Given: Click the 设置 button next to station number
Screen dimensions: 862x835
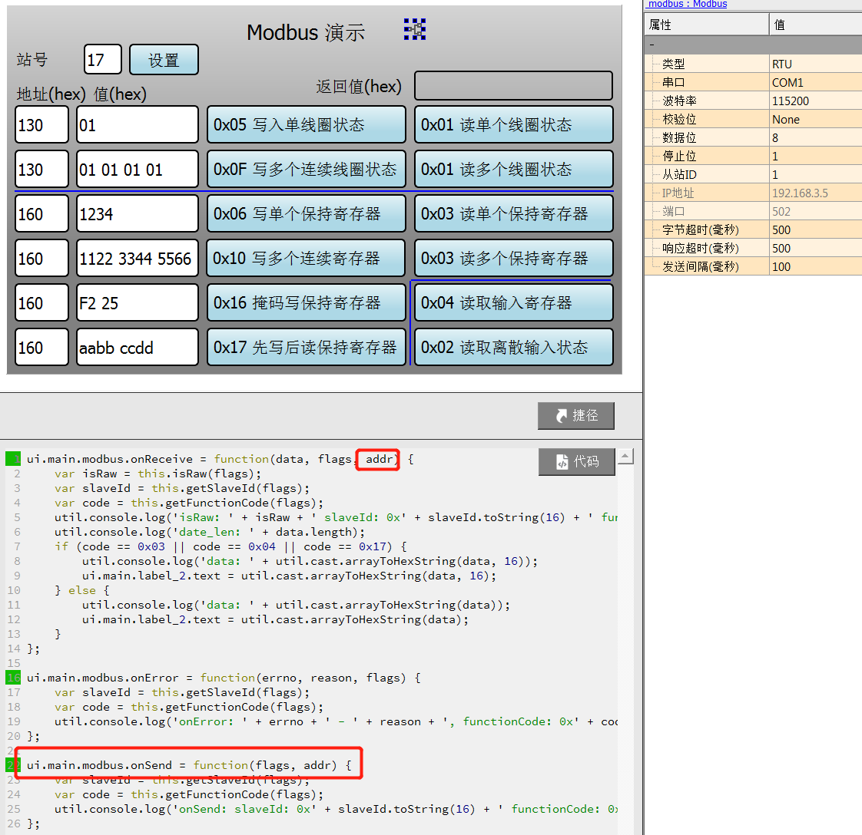Looking at the screenshot, I should click(164, 59).
